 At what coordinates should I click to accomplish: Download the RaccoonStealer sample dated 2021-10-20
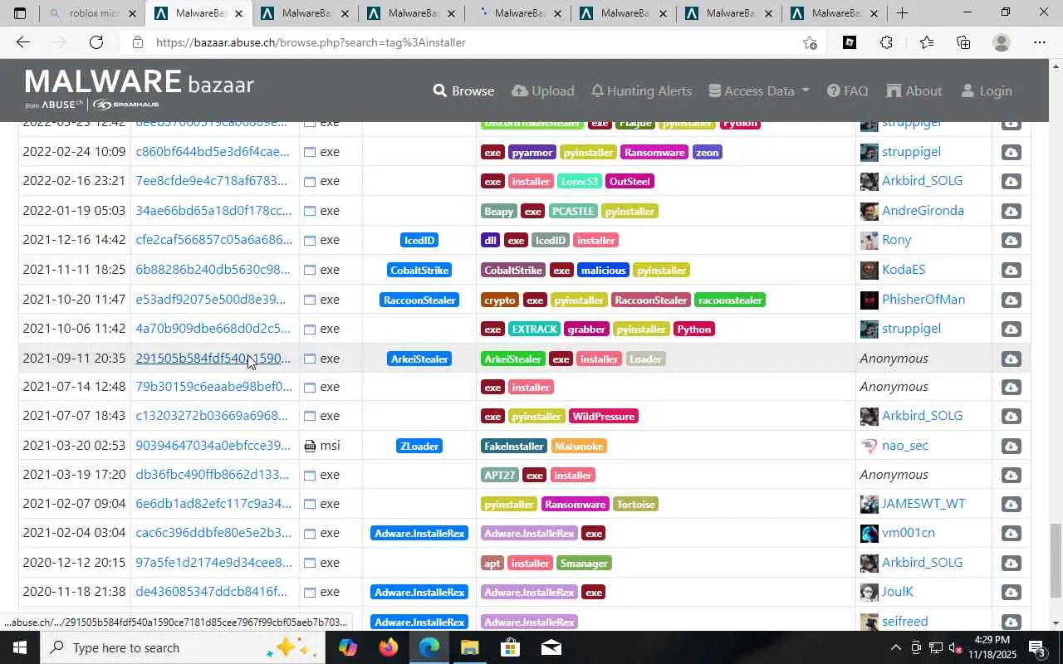(1011, 300)
